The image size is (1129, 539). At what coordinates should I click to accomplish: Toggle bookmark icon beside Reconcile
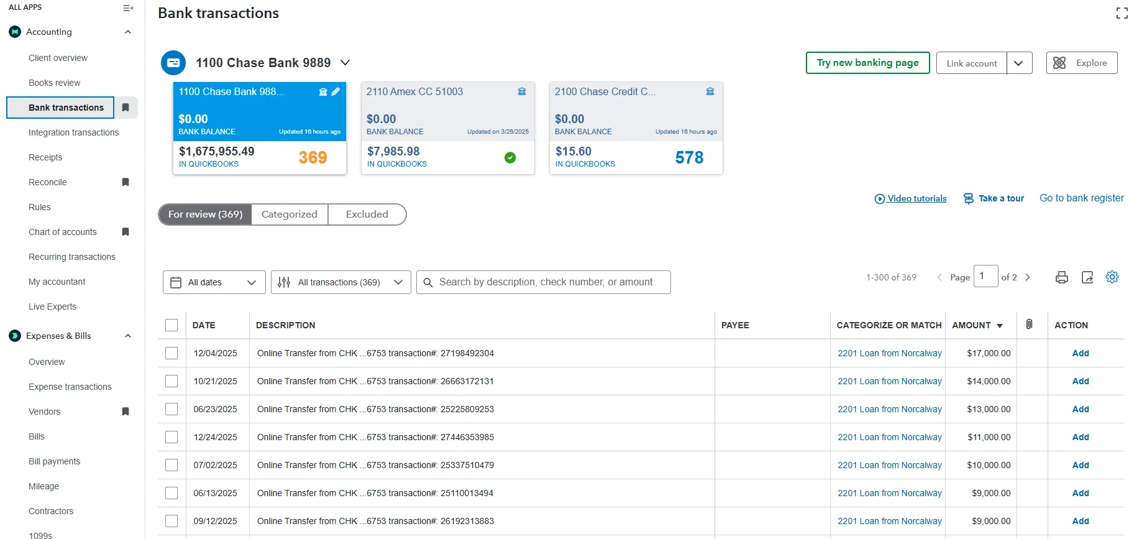pos(126,182)
